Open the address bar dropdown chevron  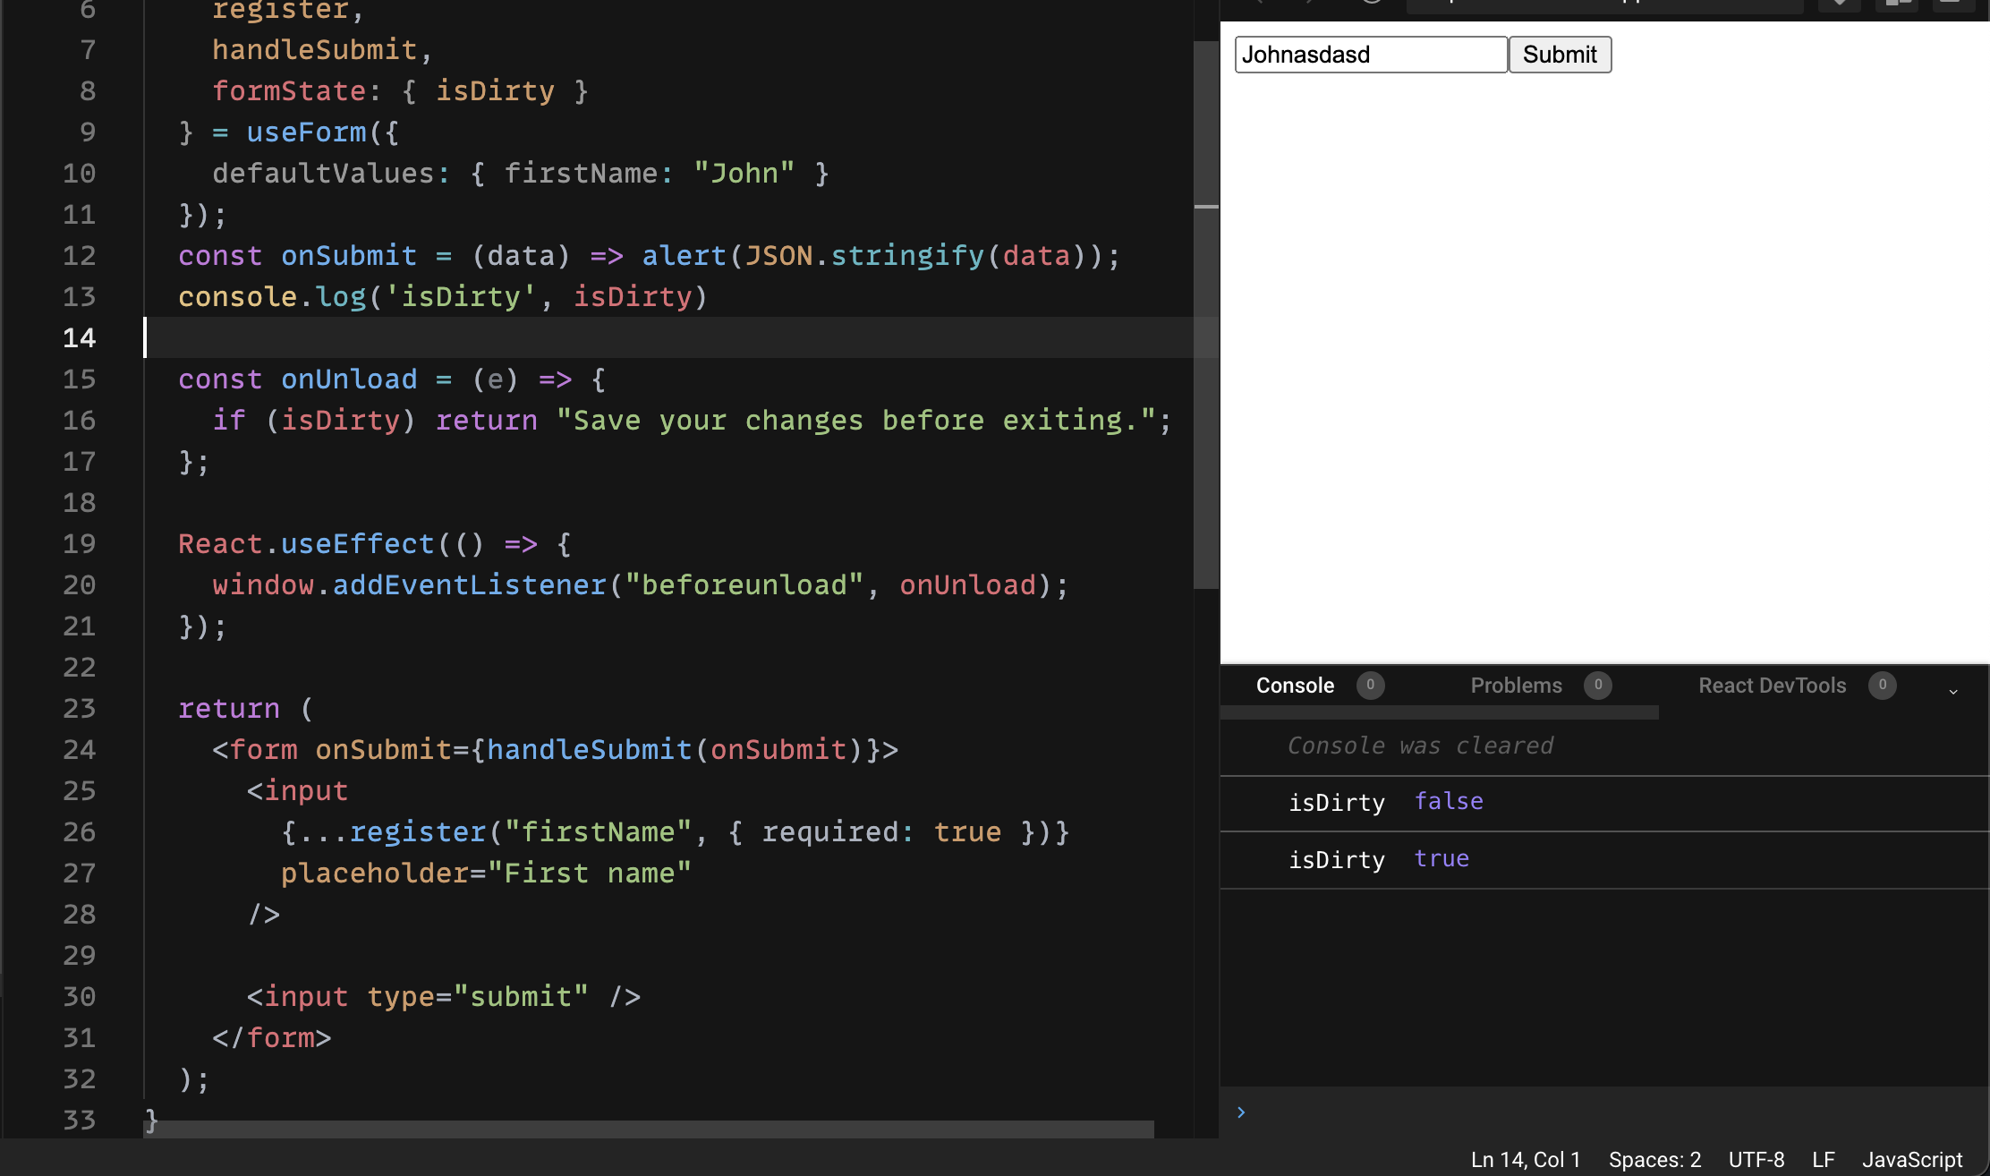(x=1840, y=4)
